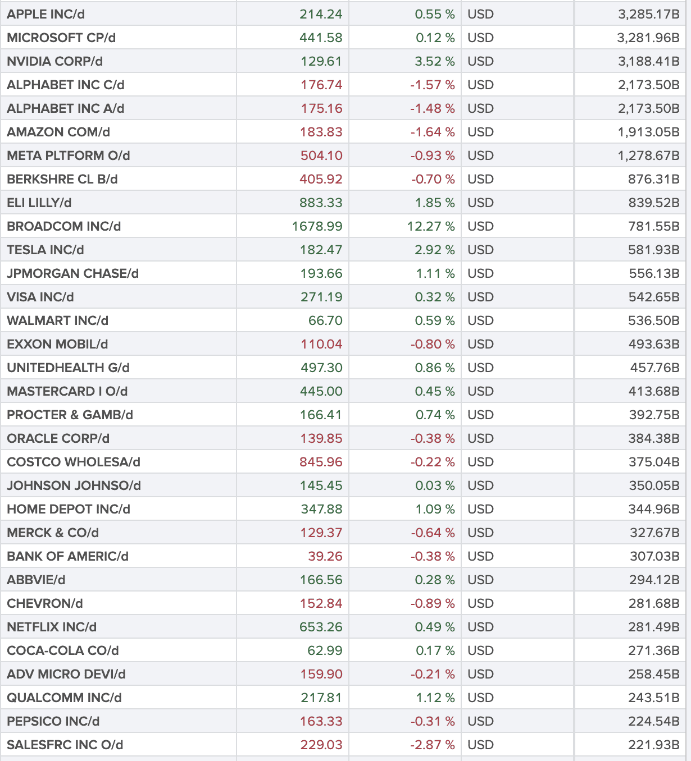
Task: Click Walmart price 66.70
Action: 325,320
